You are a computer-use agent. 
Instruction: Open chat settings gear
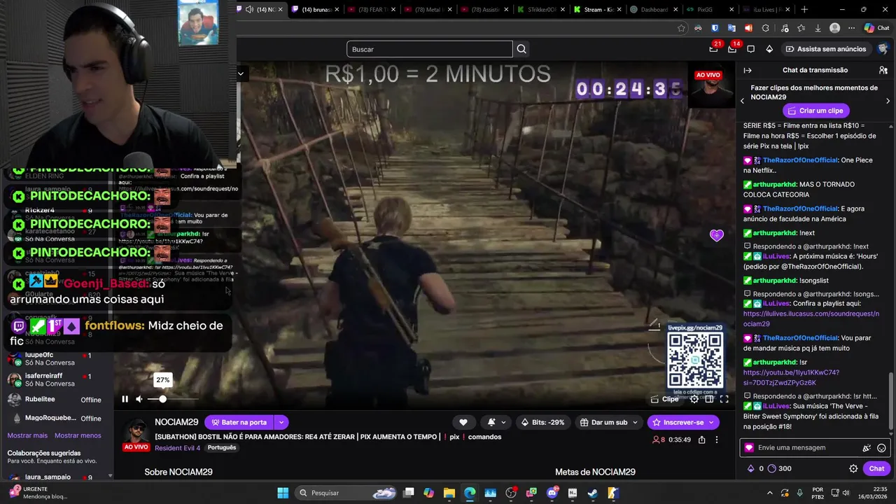(x=853, y=468)
